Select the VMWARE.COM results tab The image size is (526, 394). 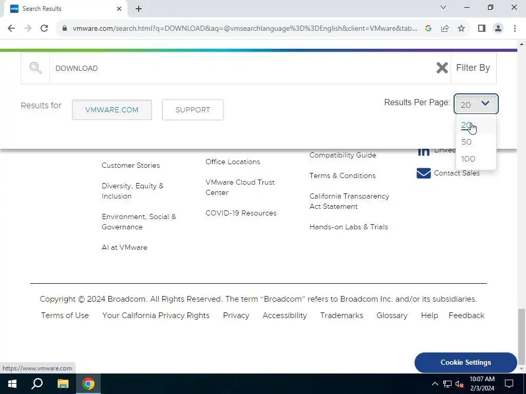(111, 110)
